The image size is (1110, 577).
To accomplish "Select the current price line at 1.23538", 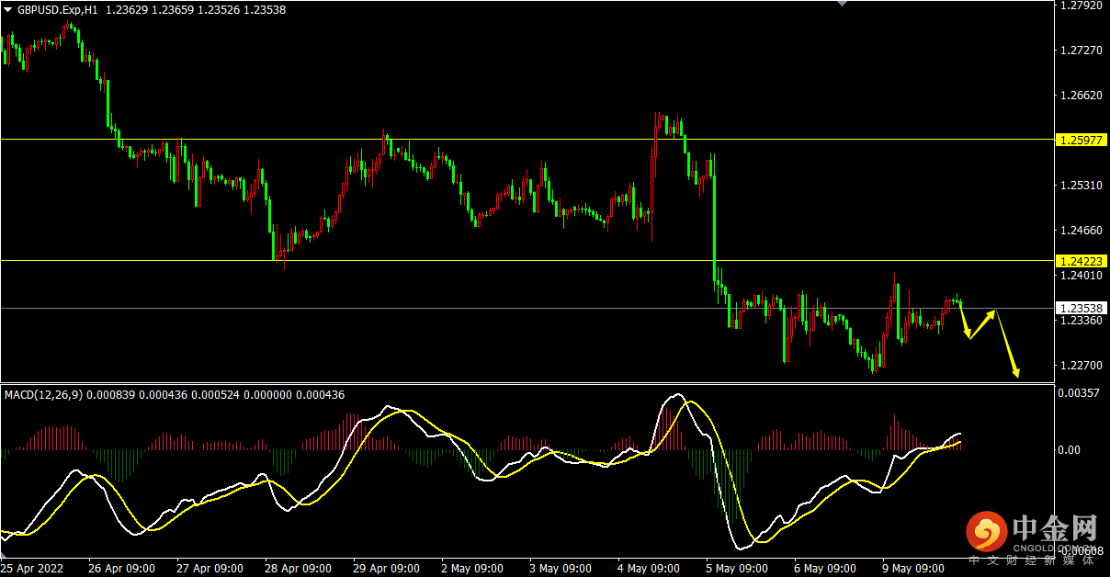I will tap(526, 308).
